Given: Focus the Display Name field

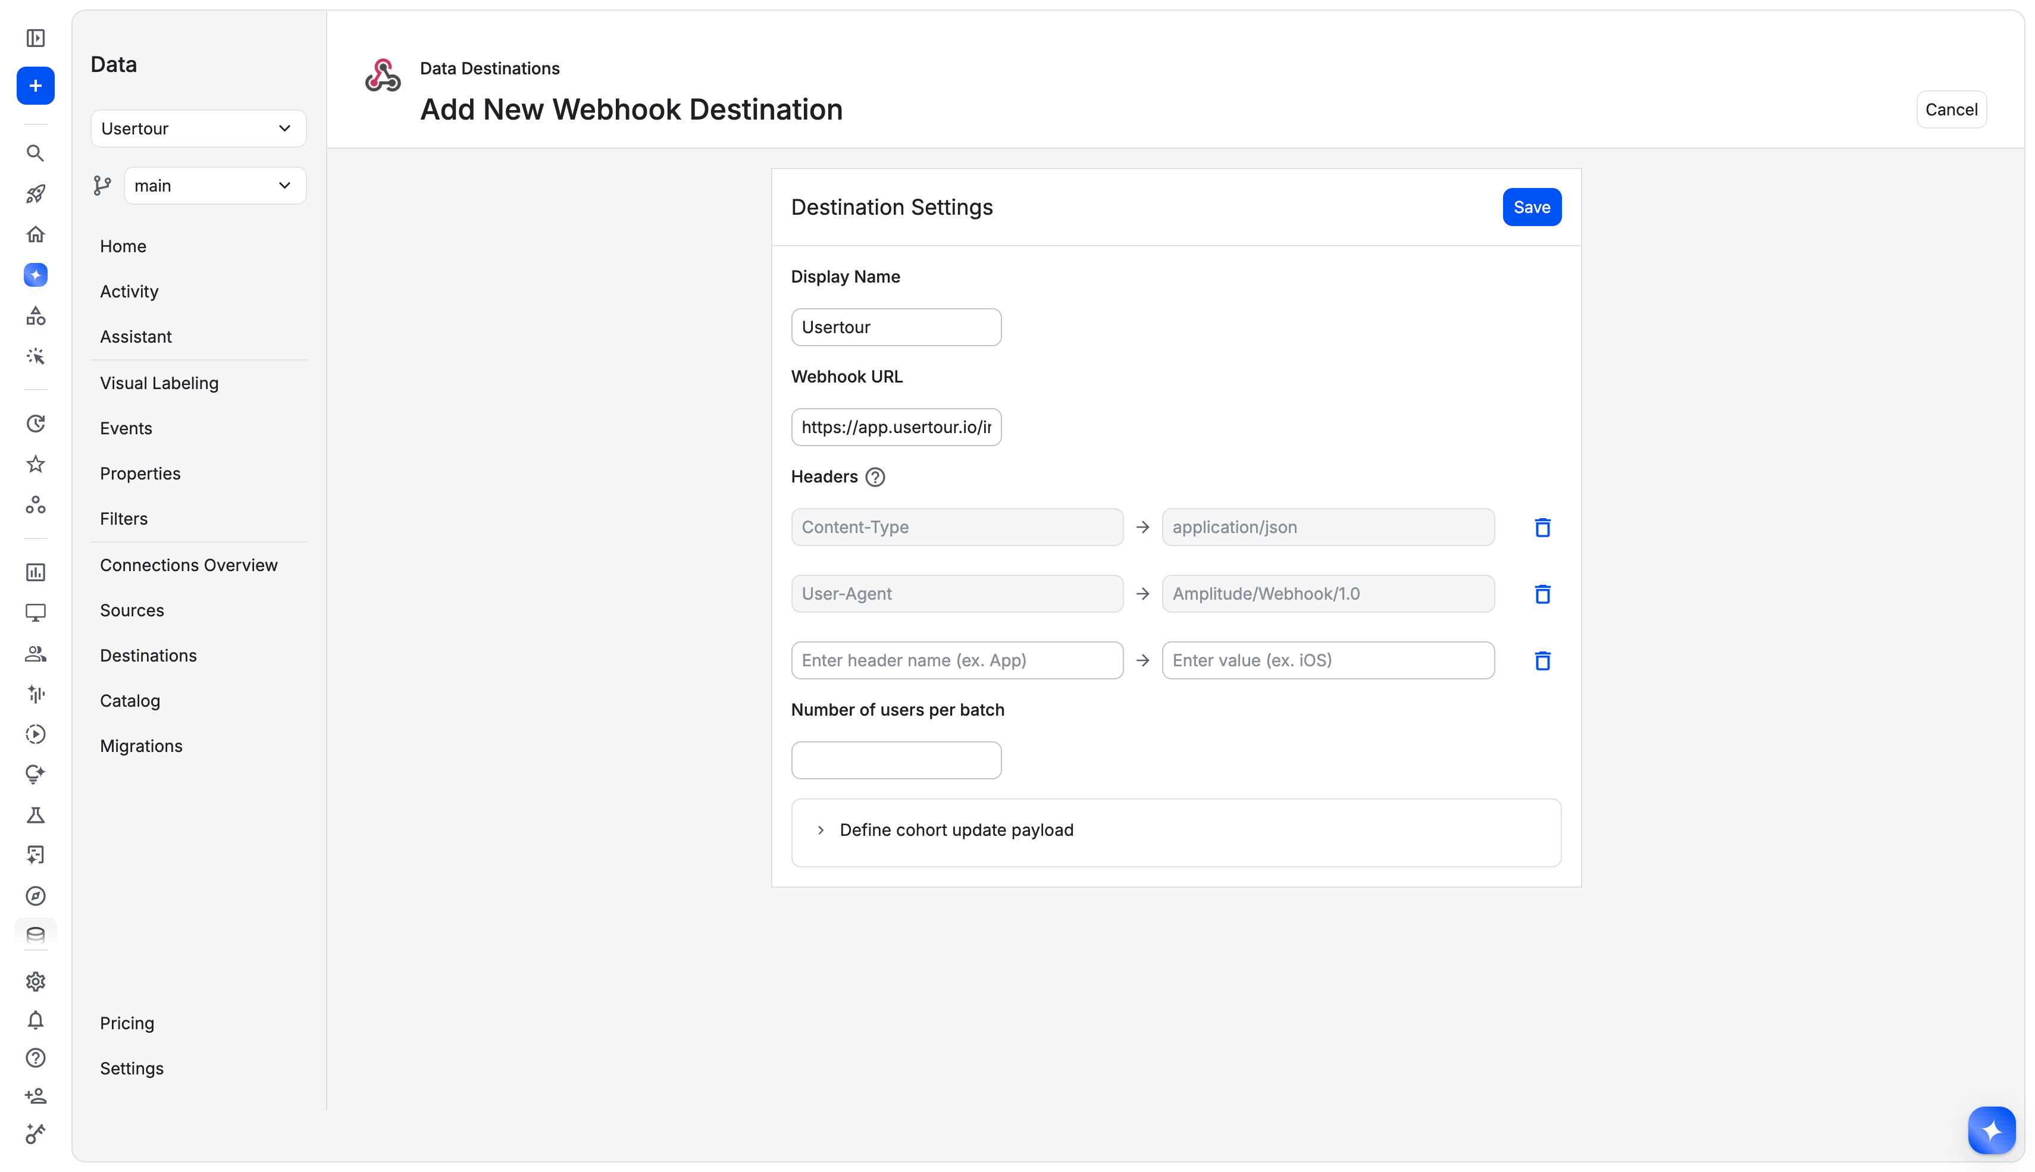Looking at the screenshot, I should click(896, 327).
